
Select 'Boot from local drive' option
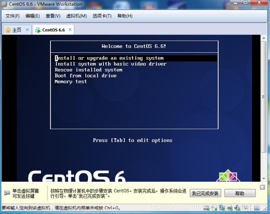click(85, 76)
